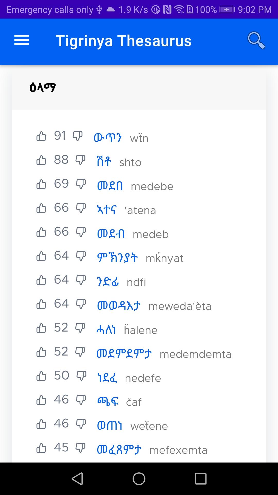This screenshot has height=495, width=278.
Task: Thumbs up the medebe entry
Action: pyautogui.click(x=41, y=184)
